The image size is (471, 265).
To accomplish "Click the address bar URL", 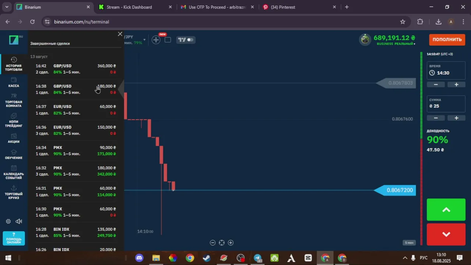I will (x=82, y=22).
